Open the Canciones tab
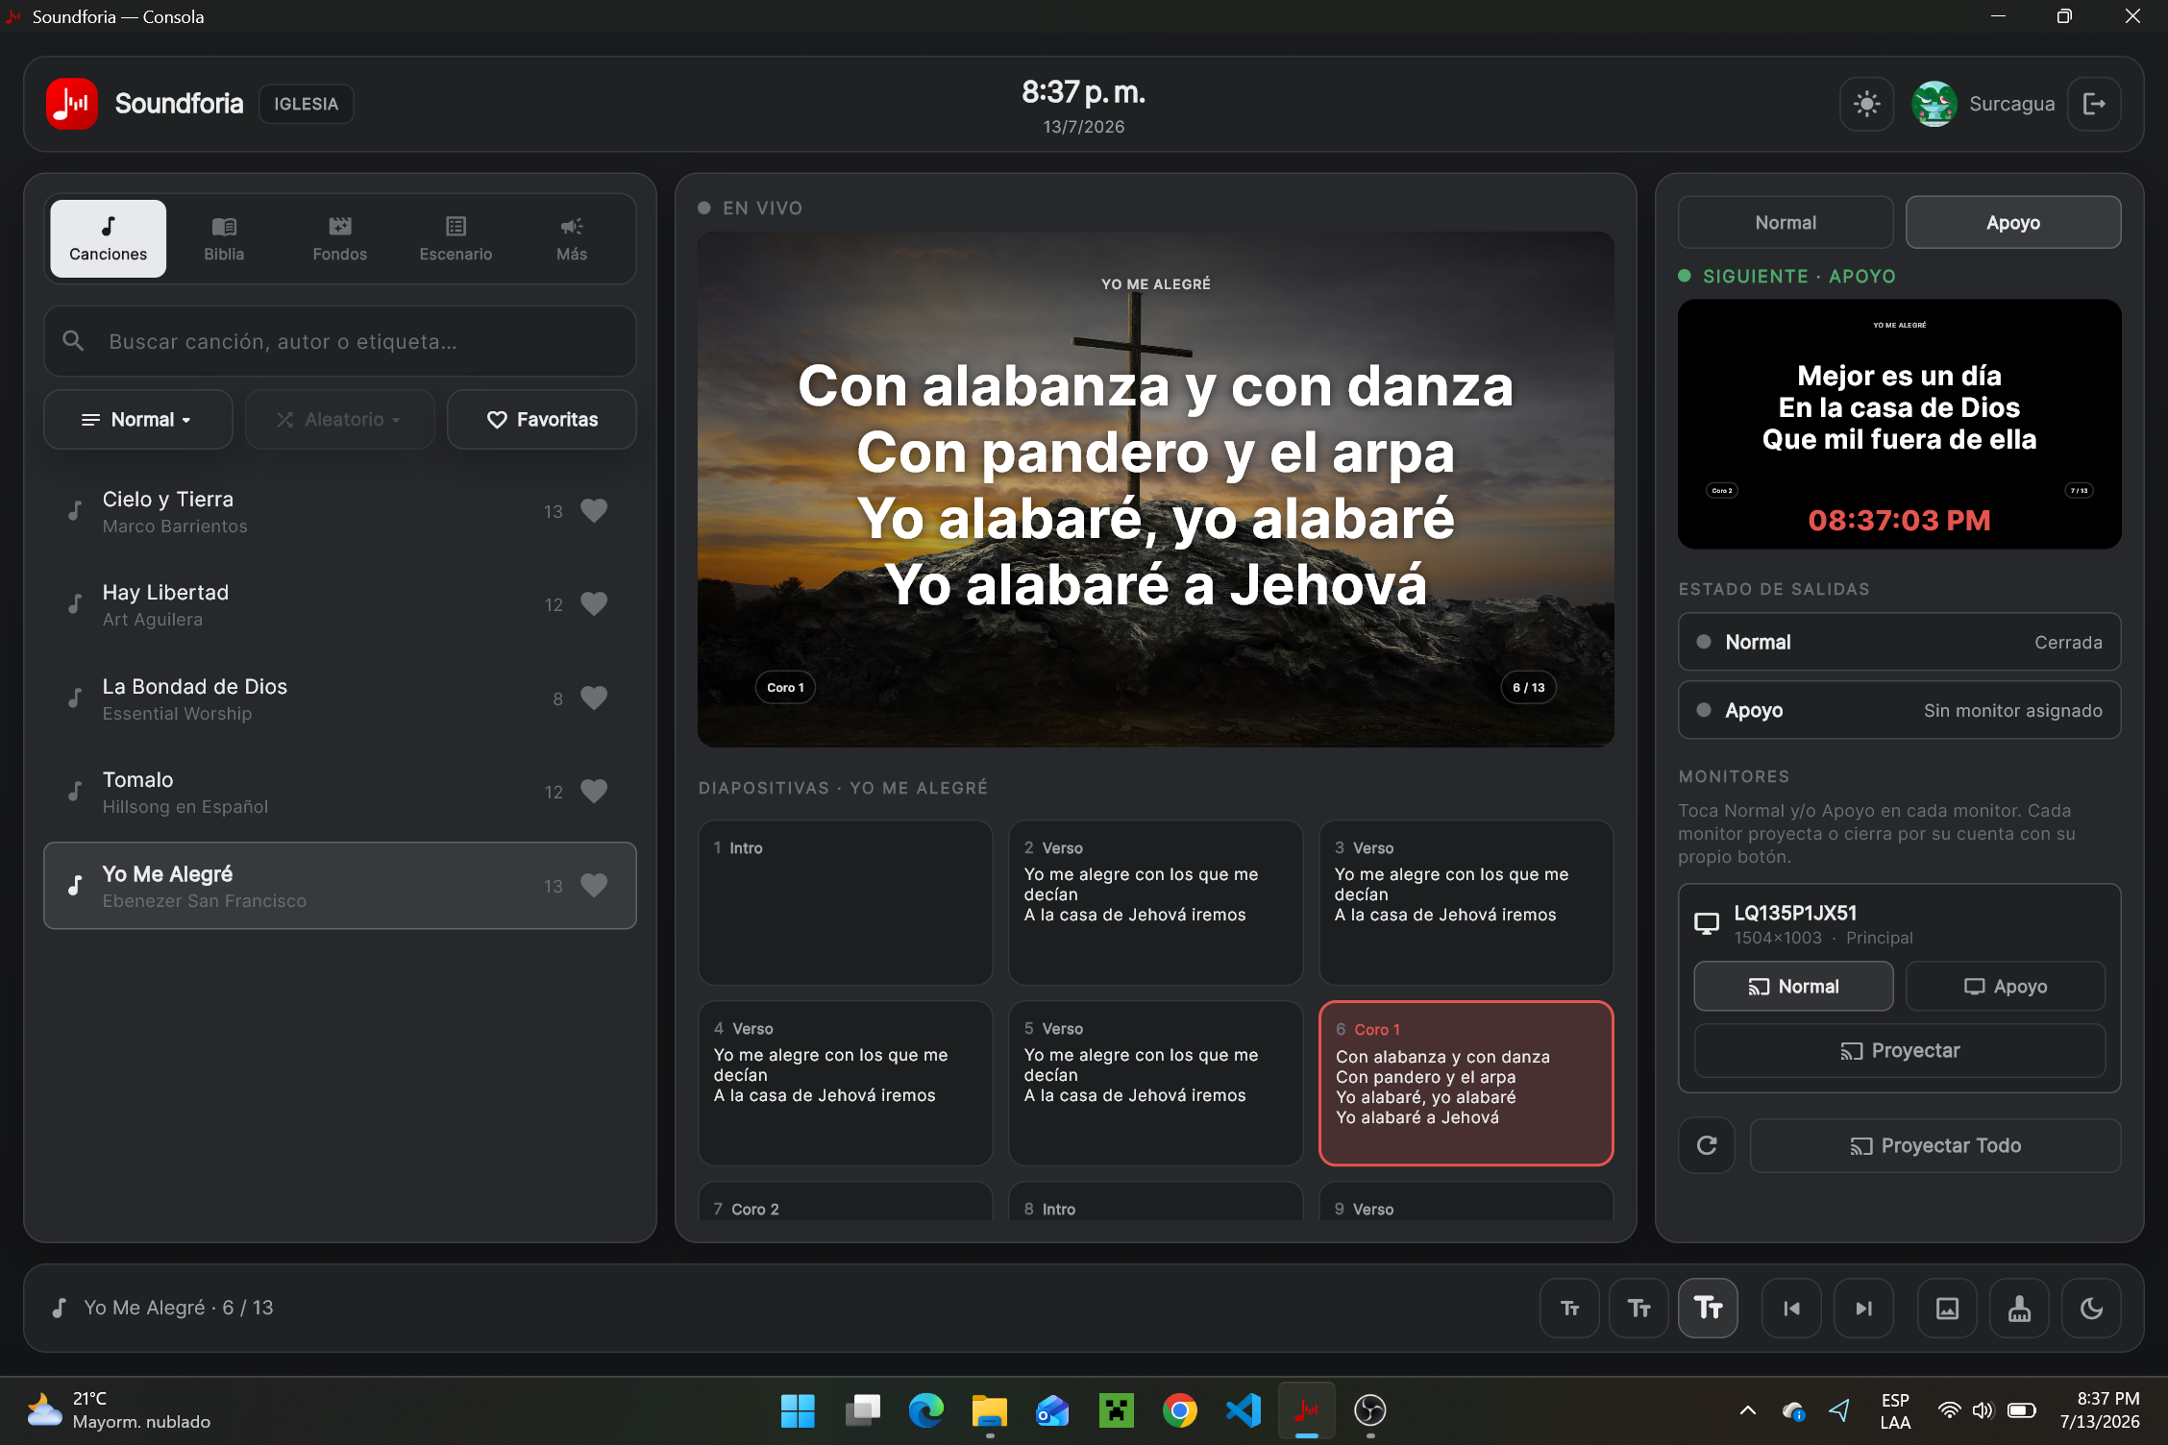2168x1445 pixels. point(109,238)
